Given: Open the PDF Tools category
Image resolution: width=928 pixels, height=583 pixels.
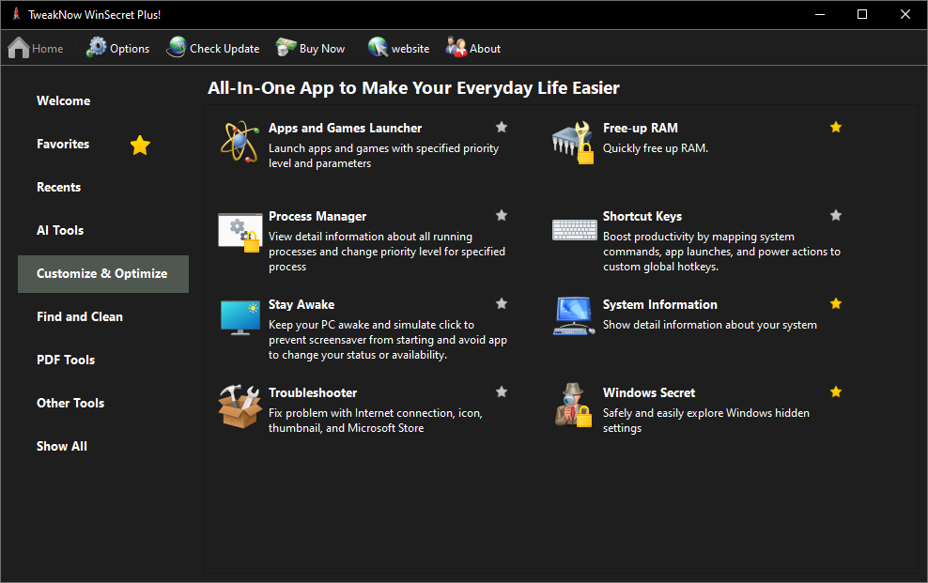Looking at the screenshot, I should 66,360.
